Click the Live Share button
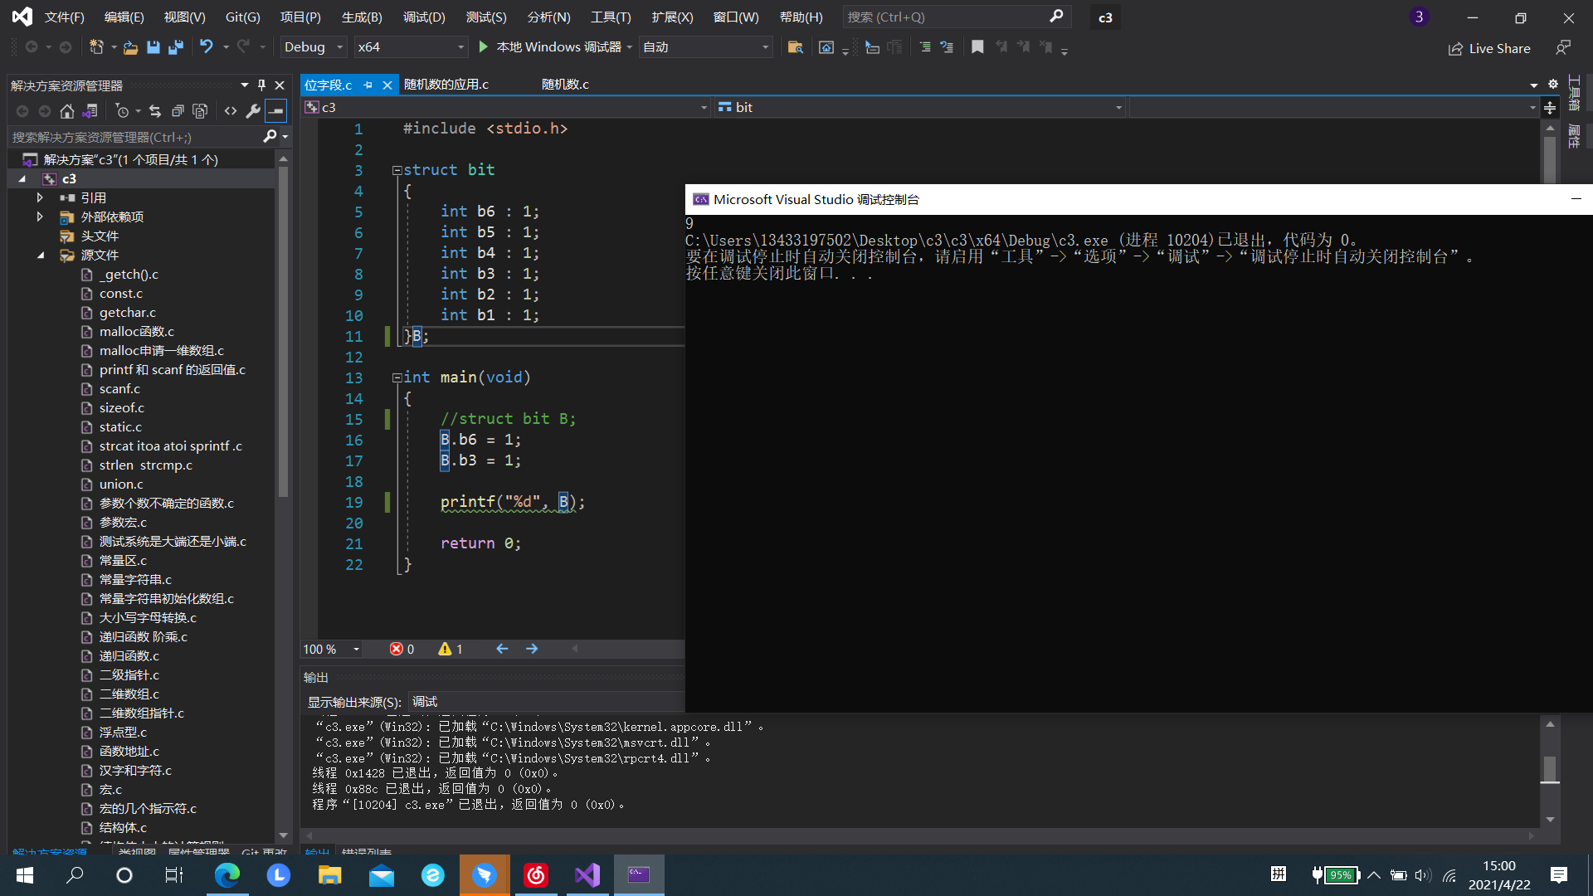This screenshot has height=896, width=1593. 1489,48
